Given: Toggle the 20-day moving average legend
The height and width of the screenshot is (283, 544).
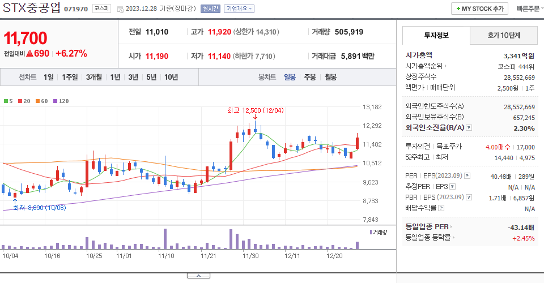Looking at the screenshot, I should point(24,101).
